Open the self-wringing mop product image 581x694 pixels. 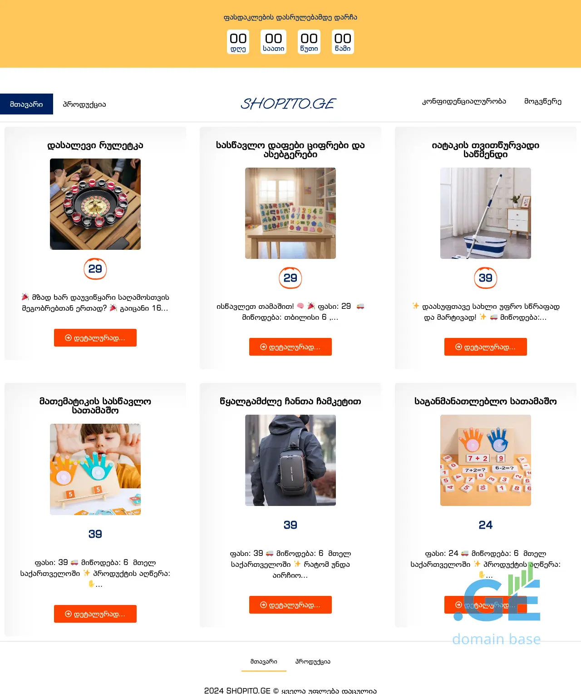[x=486, y=213]
